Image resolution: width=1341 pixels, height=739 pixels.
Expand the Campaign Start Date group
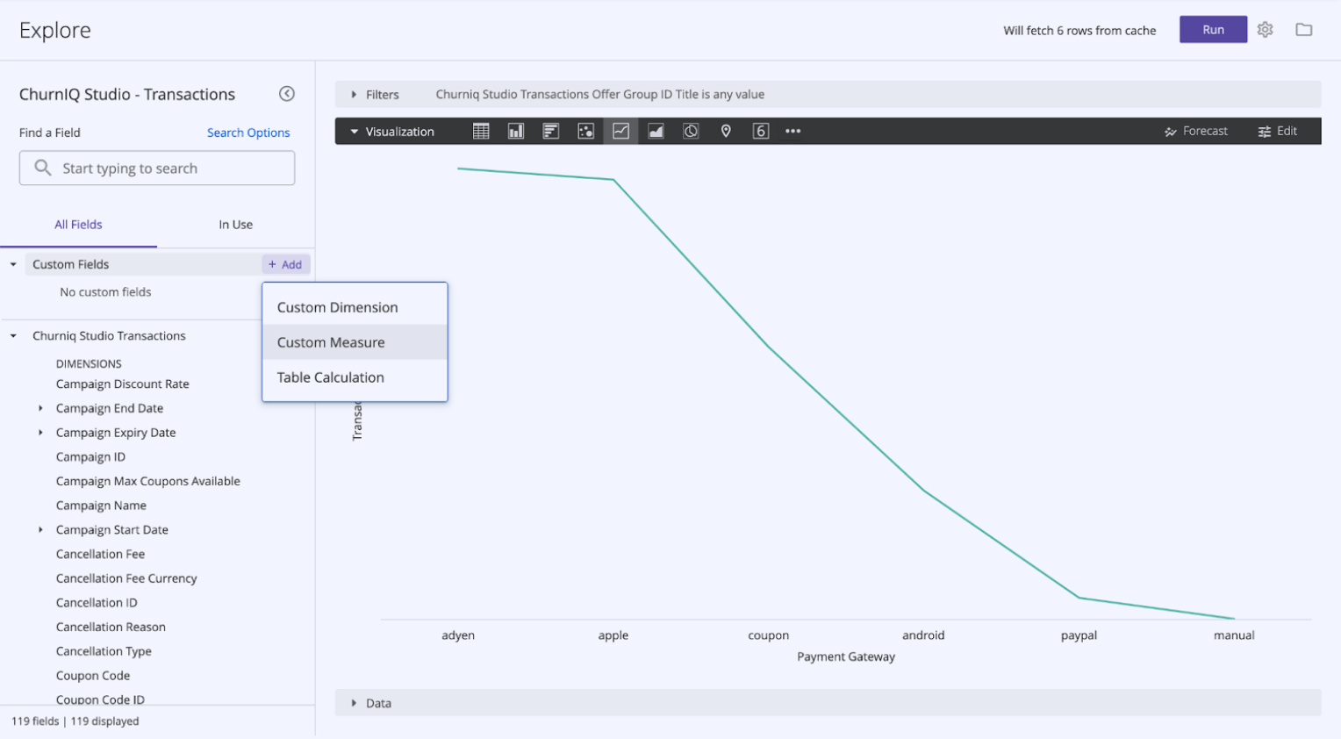pyautogui.click(x=40, y=530)
